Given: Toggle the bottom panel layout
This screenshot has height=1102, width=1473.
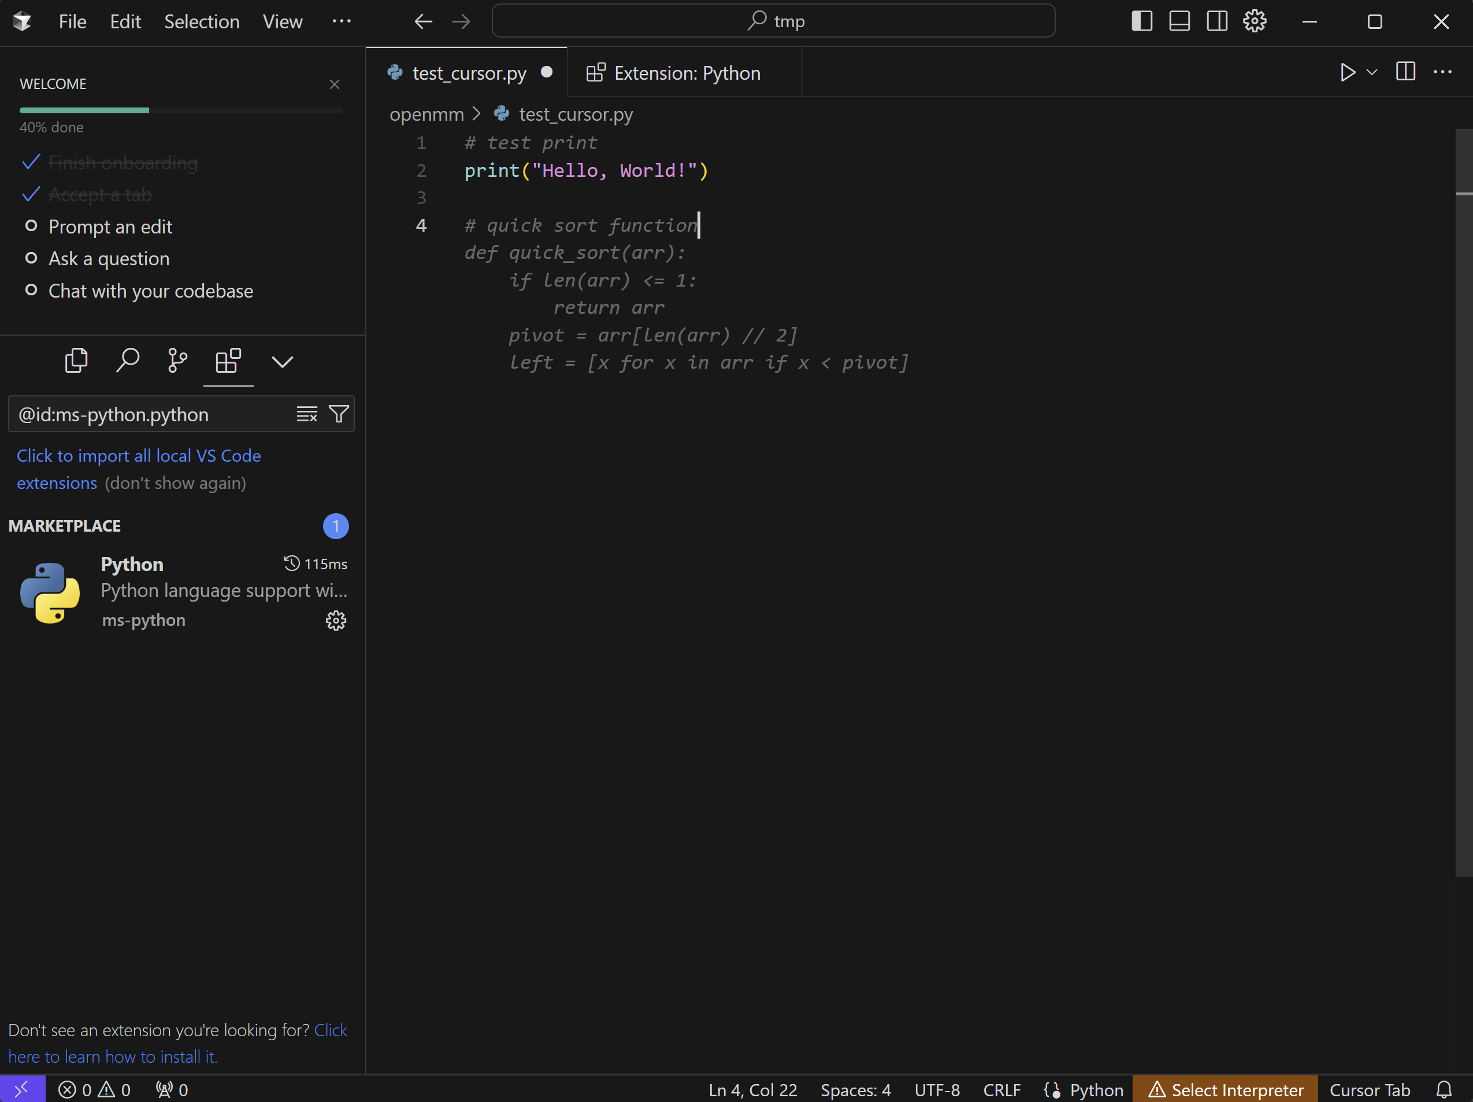Looking at the screenshot, I should click(1179, 21).
